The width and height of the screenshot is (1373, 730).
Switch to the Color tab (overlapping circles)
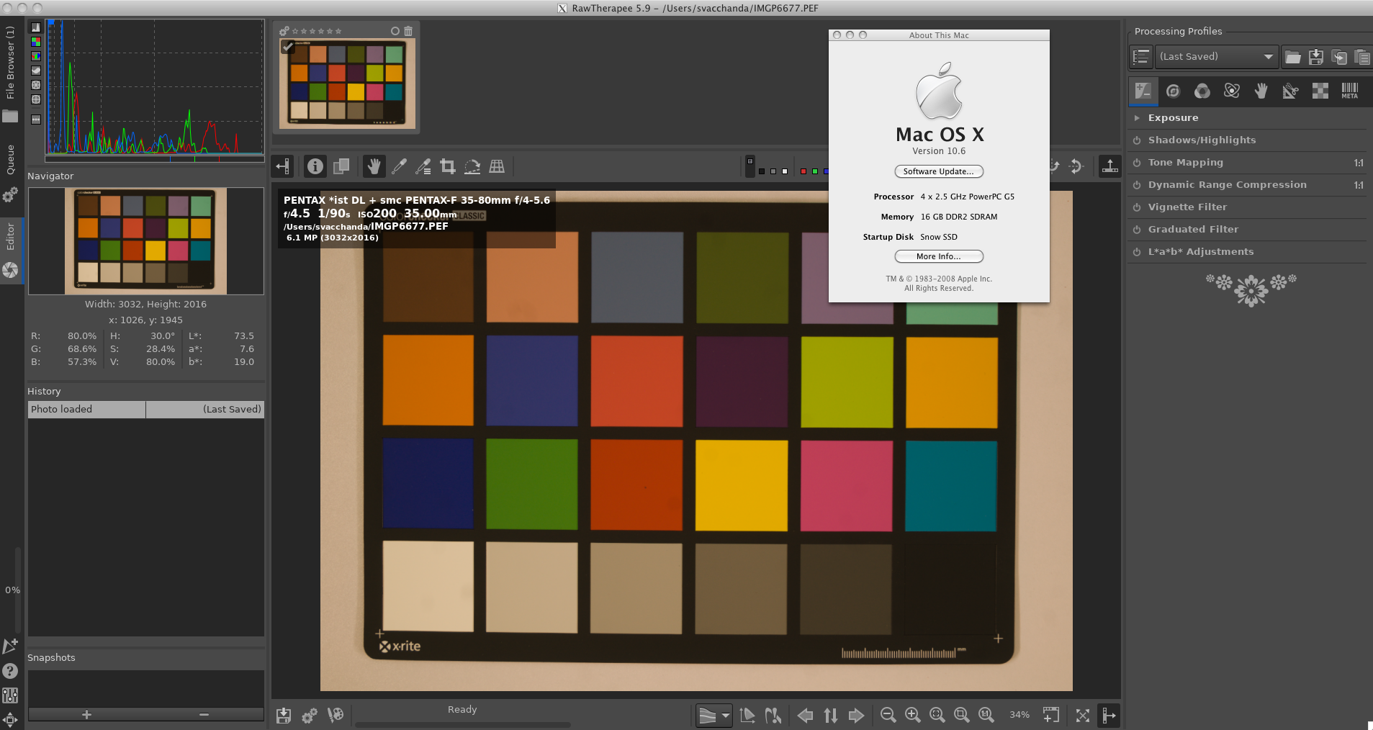click(x=1202, y=91)
